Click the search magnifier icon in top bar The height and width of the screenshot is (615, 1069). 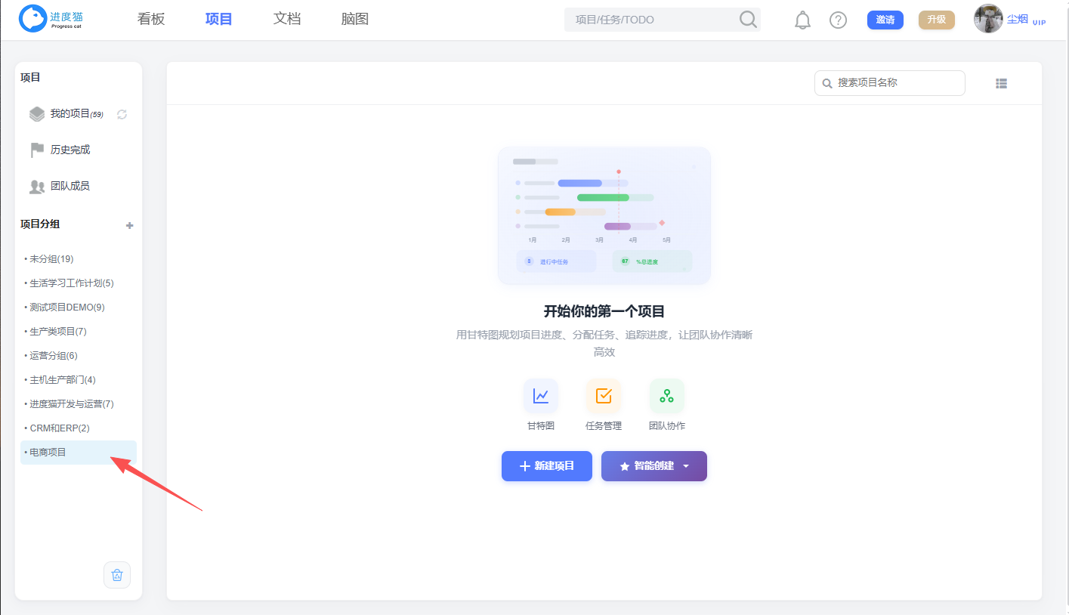pos(748,20)
